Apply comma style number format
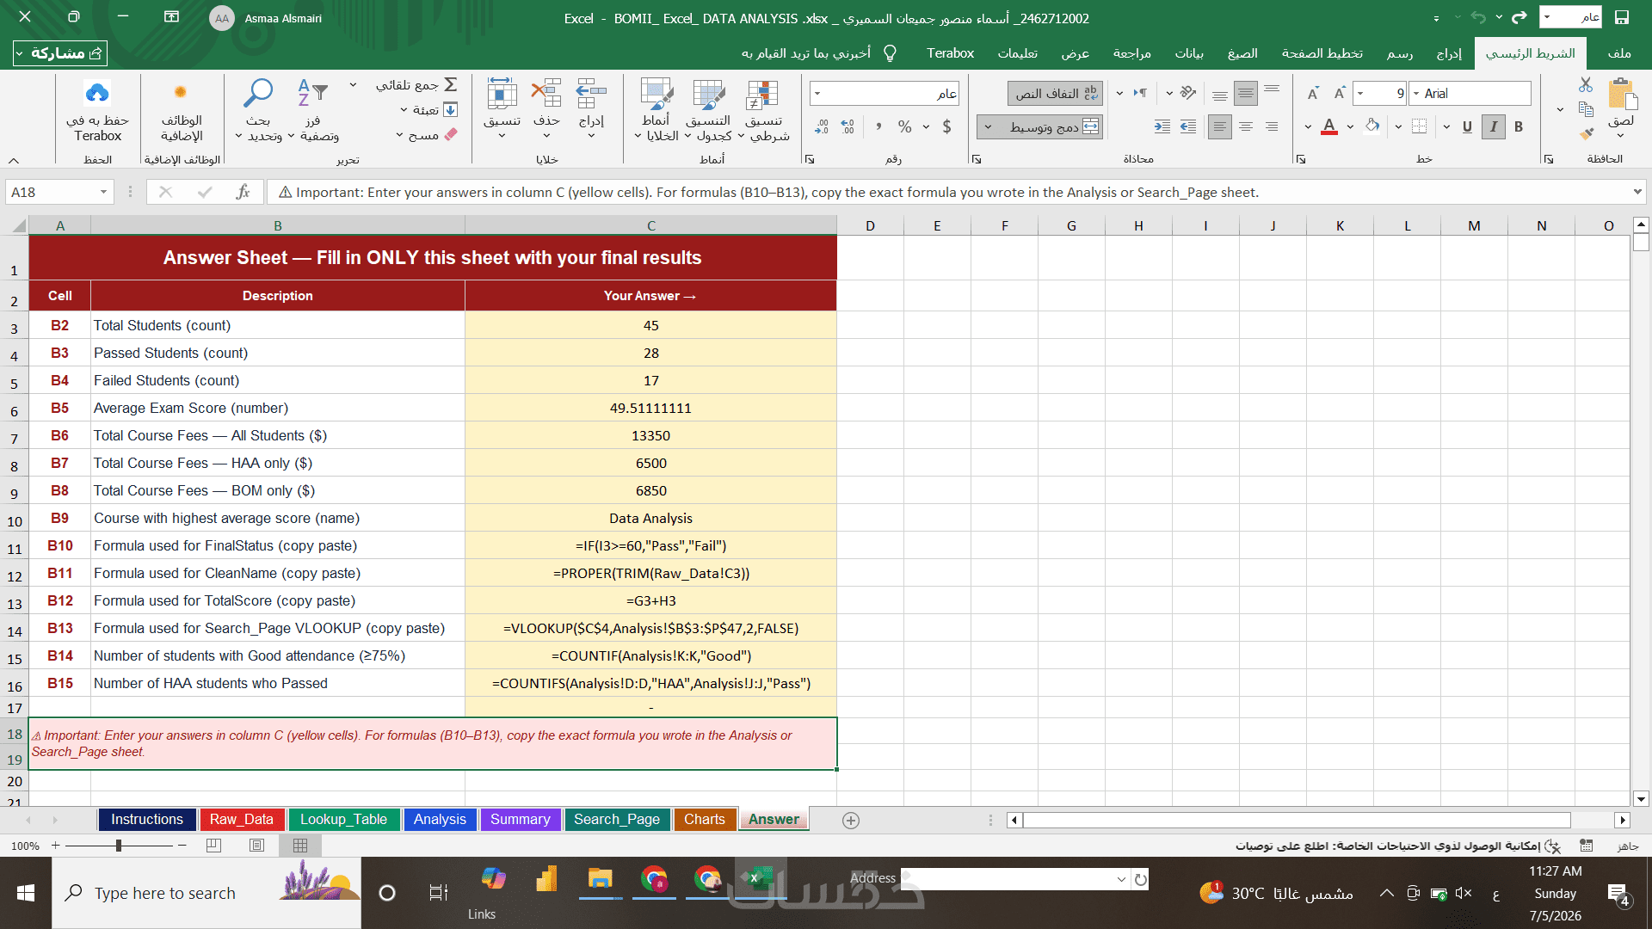The height and width of the screenshot is (929, 1652). point(878,127)
